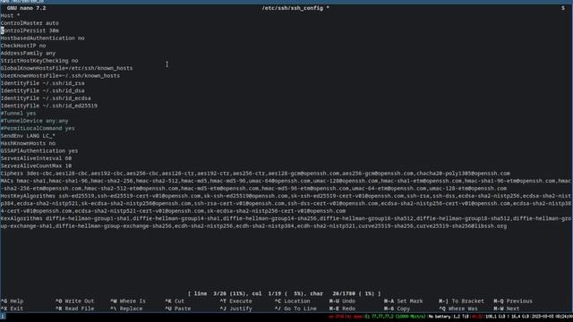
Task: Activate the ^W Where Is shortcut
Action: click(x=128, y=301)
